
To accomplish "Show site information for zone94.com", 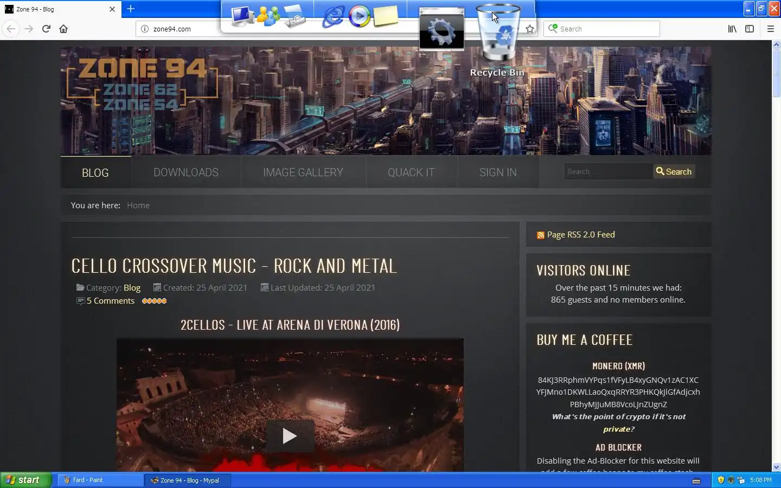I will coord(145,29).
